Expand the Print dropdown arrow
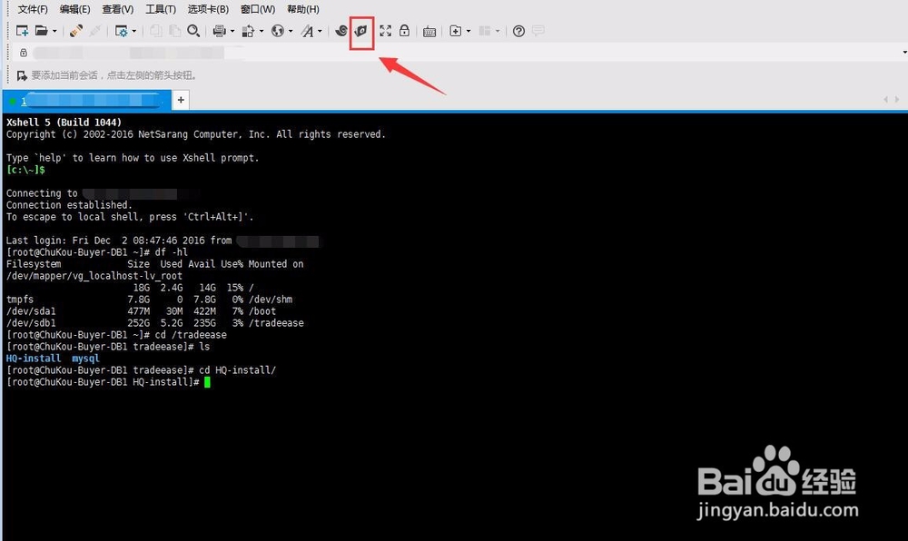This screenshot has width=908, height=541. (232, 31)
